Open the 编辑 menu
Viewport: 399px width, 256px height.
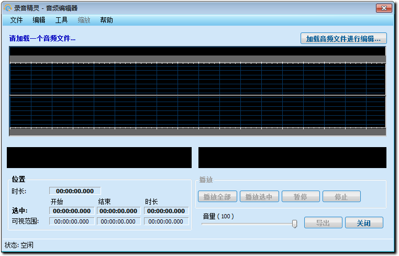click(x=39, y=20)
